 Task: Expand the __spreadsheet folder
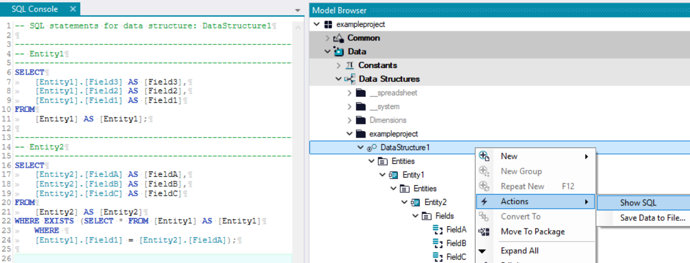(x=350, y=93)
